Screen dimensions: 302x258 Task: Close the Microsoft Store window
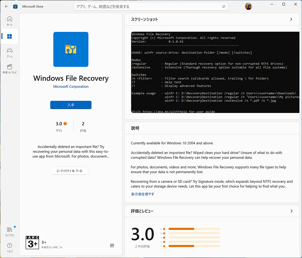point(296,4)
